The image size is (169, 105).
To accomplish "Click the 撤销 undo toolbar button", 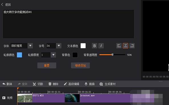I will tap(7, 84).
